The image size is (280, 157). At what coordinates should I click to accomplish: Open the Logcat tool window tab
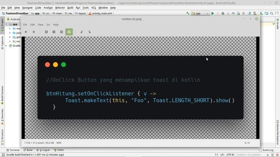(x=43, y=150)
